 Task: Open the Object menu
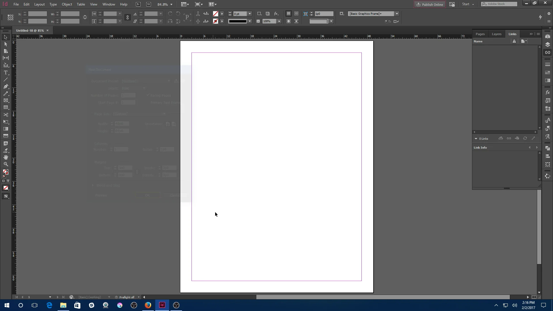[x=67, y=4]
